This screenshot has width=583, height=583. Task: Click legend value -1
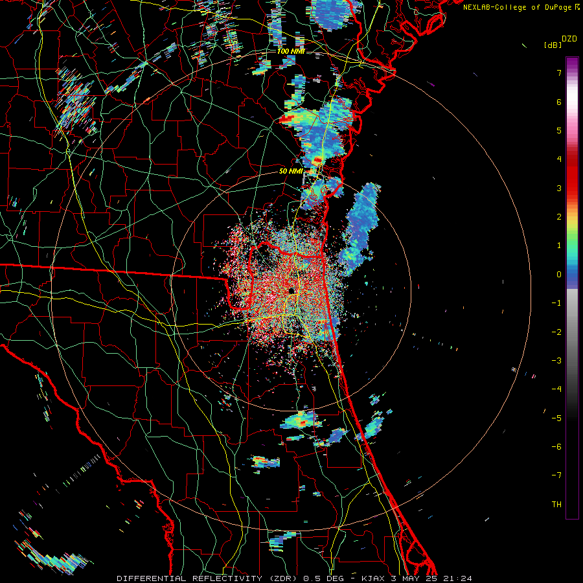556,303
